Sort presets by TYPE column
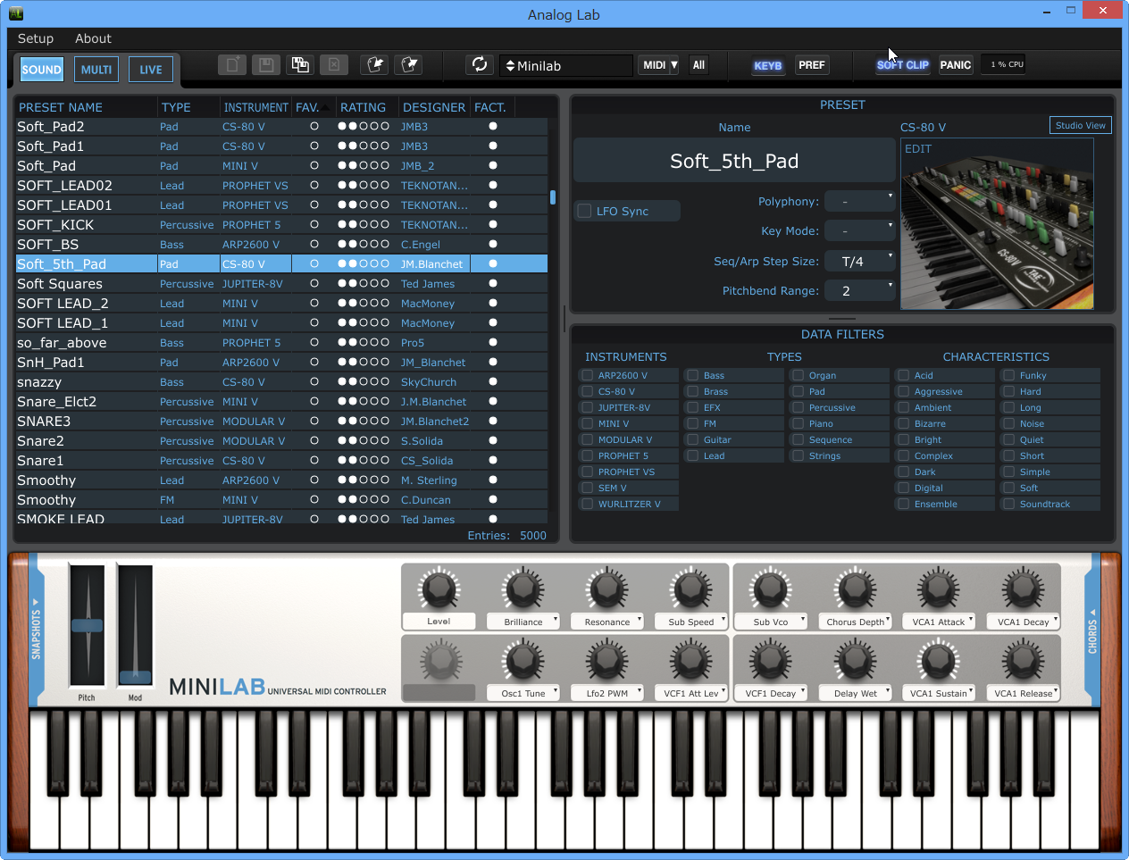 tap(176, 107)
